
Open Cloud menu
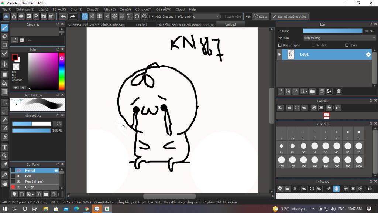click(180, 9)
